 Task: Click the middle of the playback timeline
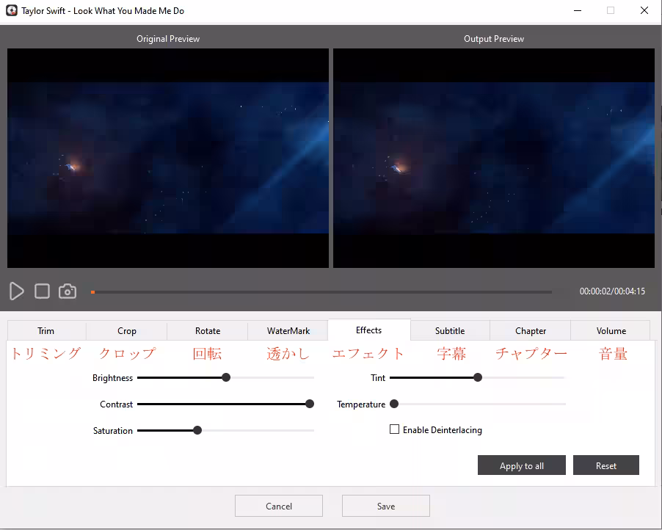(x=321, y=292)
